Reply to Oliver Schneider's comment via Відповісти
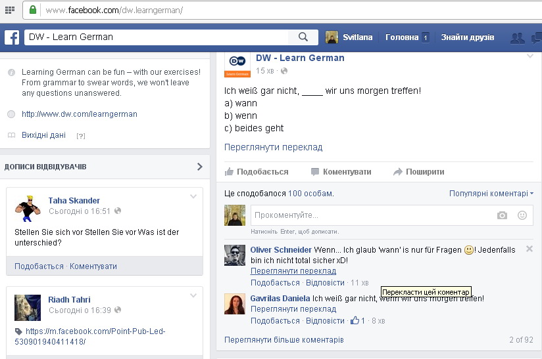This screenshot has width=542, height=359. [326, 283]
